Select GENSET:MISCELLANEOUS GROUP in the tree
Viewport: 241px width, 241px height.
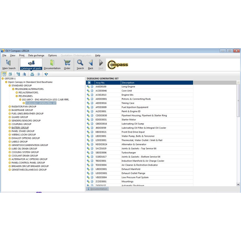pyautogui.click(x=29, y=170)
